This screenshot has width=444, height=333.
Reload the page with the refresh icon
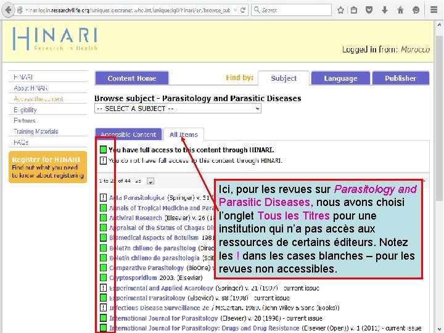(x=243, y=10)
